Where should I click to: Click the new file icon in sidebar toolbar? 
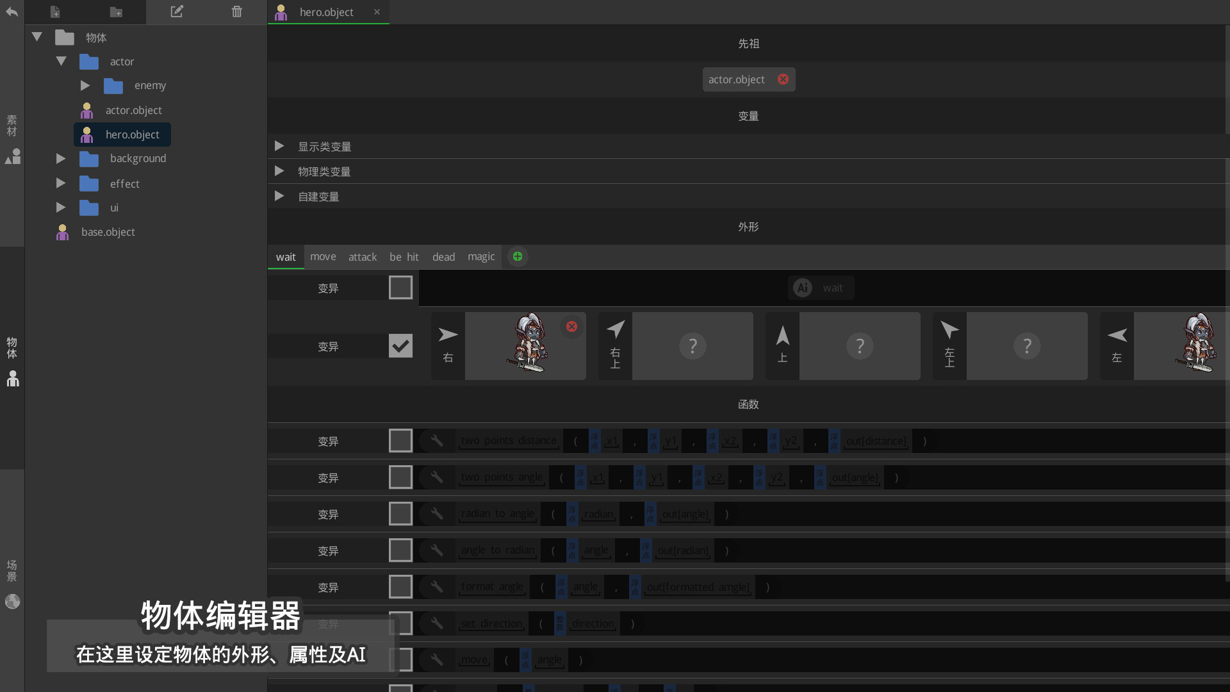[55, 12]
